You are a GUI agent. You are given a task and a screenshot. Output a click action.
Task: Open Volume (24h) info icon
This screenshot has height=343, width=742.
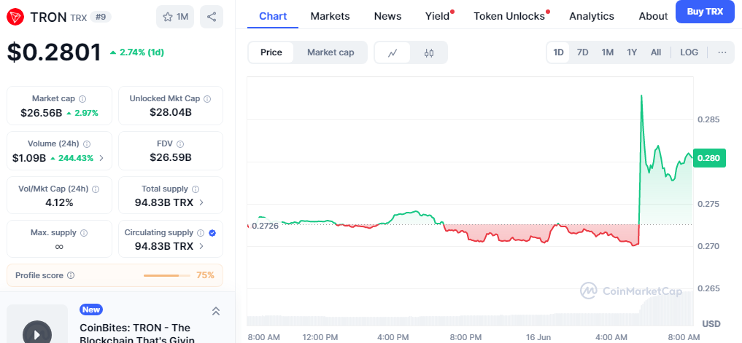point(87,144)
